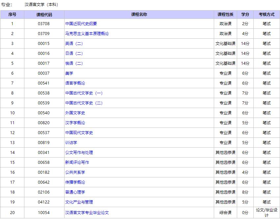
Task: Click the 语言学概论 course link
Action: 75,83
